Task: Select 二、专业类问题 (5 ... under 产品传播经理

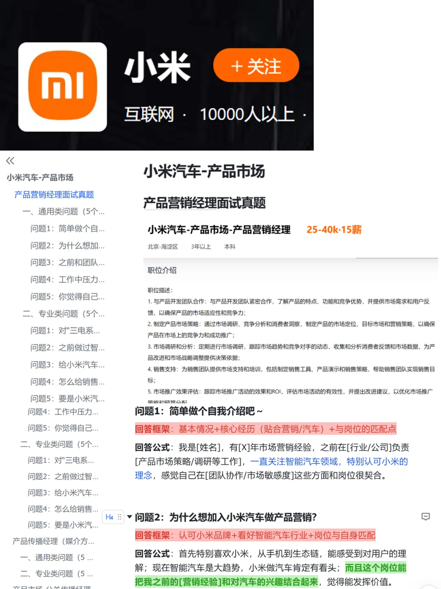Action: pyautogui.click(x=57, y=574)
